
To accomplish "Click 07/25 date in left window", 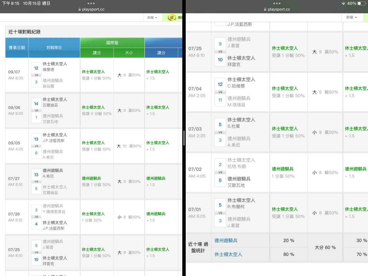I will coord(14,250).
